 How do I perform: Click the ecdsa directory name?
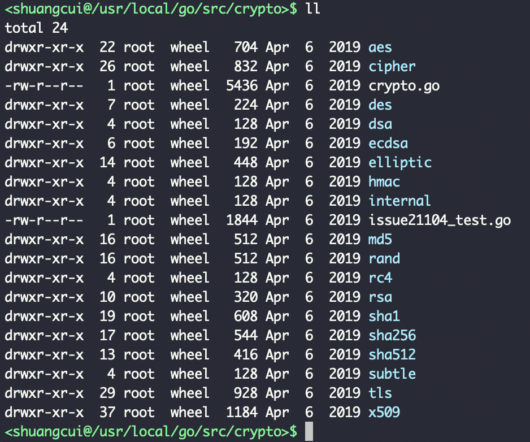(x=388, y=144)
